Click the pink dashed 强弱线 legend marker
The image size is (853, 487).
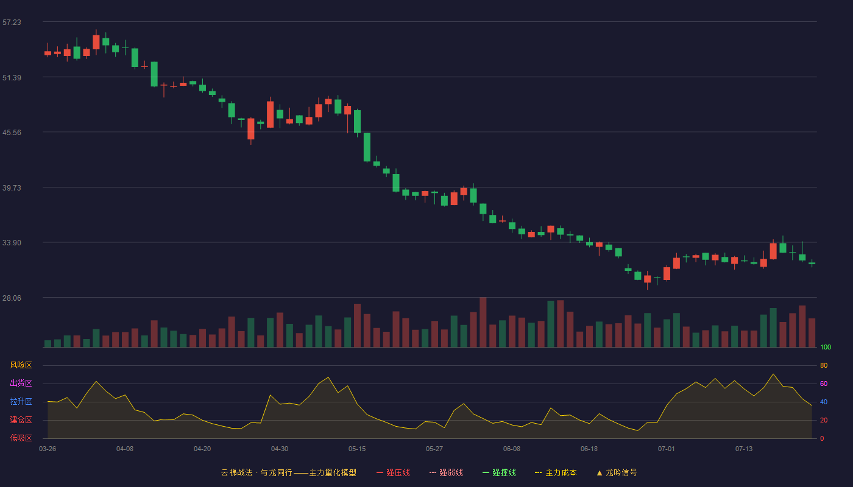coord(433,472)
